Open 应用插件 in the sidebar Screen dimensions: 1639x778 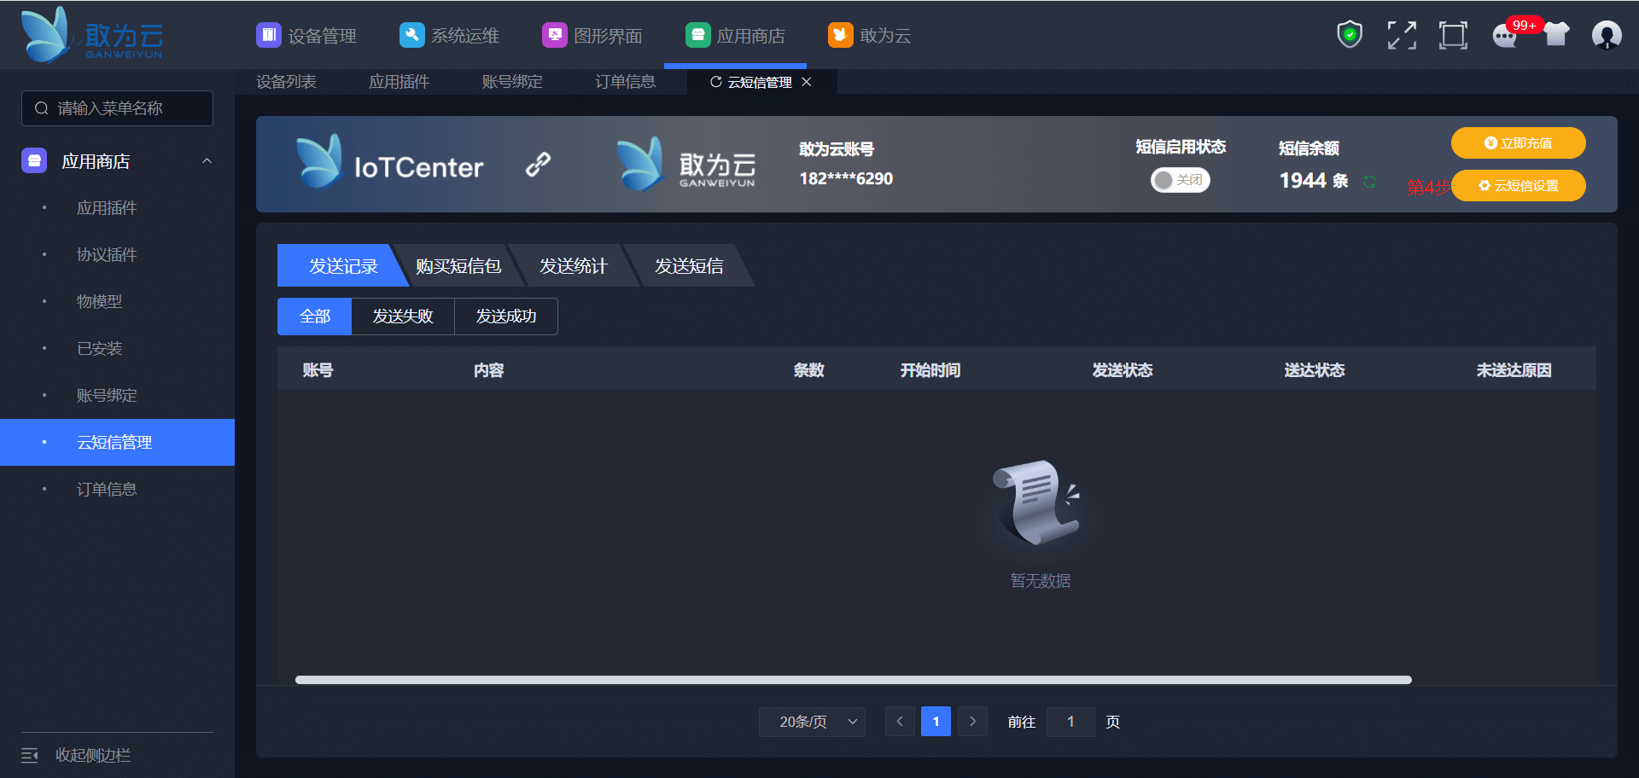point(107,208)
